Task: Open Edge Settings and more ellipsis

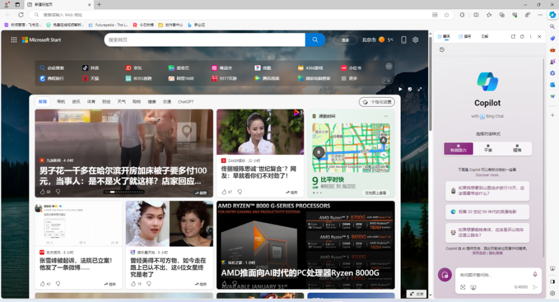Action: point(540,15)
